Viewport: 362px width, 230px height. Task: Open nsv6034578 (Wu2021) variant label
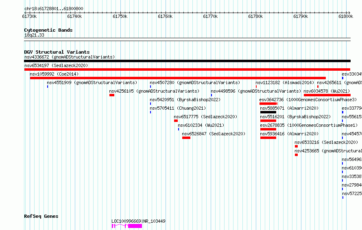click(x=327, y=91)
